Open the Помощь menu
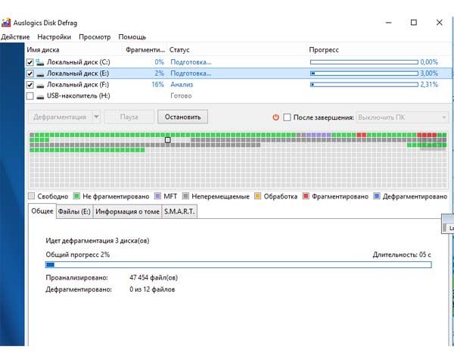 [x=132, y=37]
